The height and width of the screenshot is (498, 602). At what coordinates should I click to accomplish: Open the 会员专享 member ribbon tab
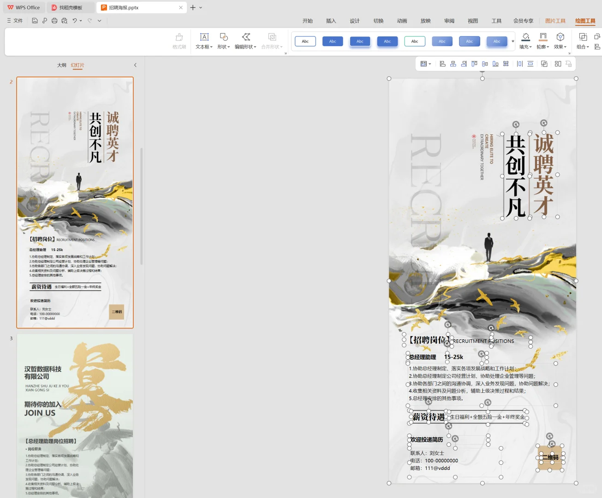pos(523,21)
